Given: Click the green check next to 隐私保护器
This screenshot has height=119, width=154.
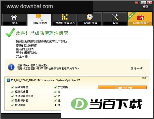Looking at the screenshot, I should 13,101.
